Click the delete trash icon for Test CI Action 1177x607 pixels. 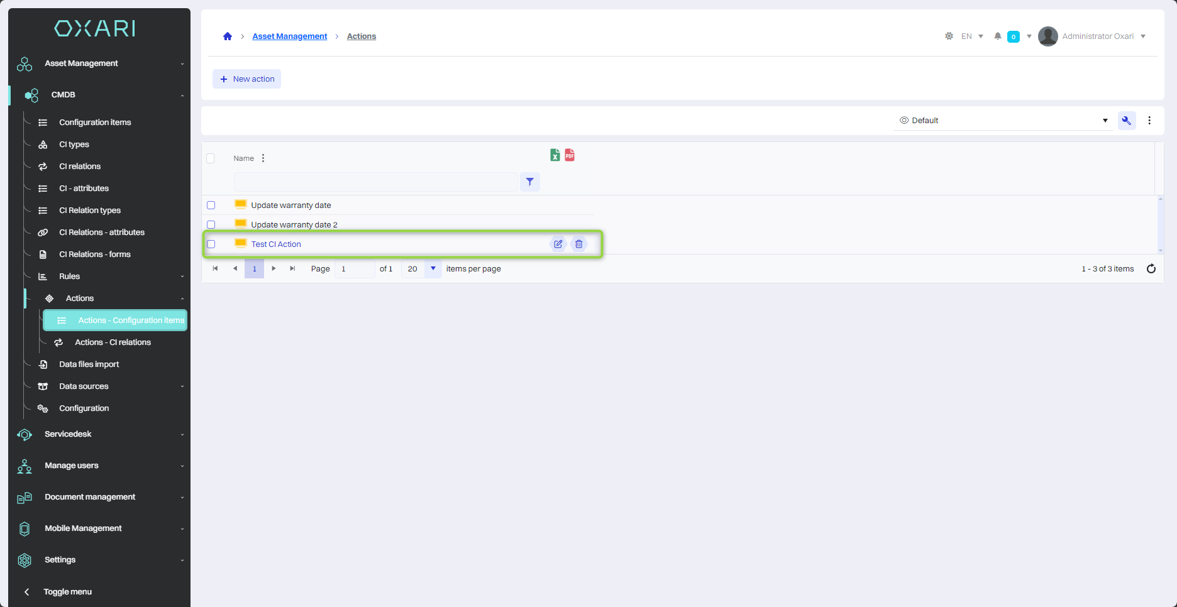pos(578,244)
